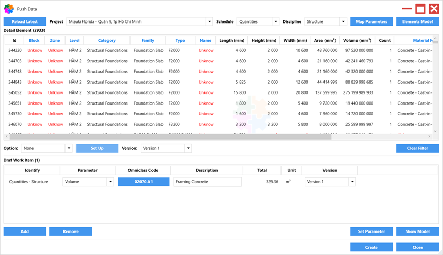443x255 pixels.
Task: Click the Omniclass Code 02070.A1 button
Action: [144, 182]
